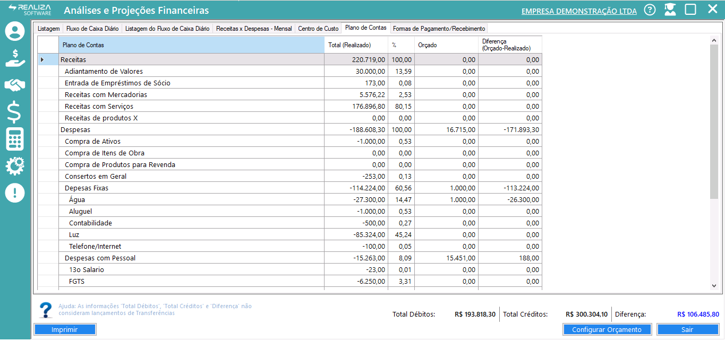Select the Listagem do Fluxo de Caixa Diário tab

[167, 29]
